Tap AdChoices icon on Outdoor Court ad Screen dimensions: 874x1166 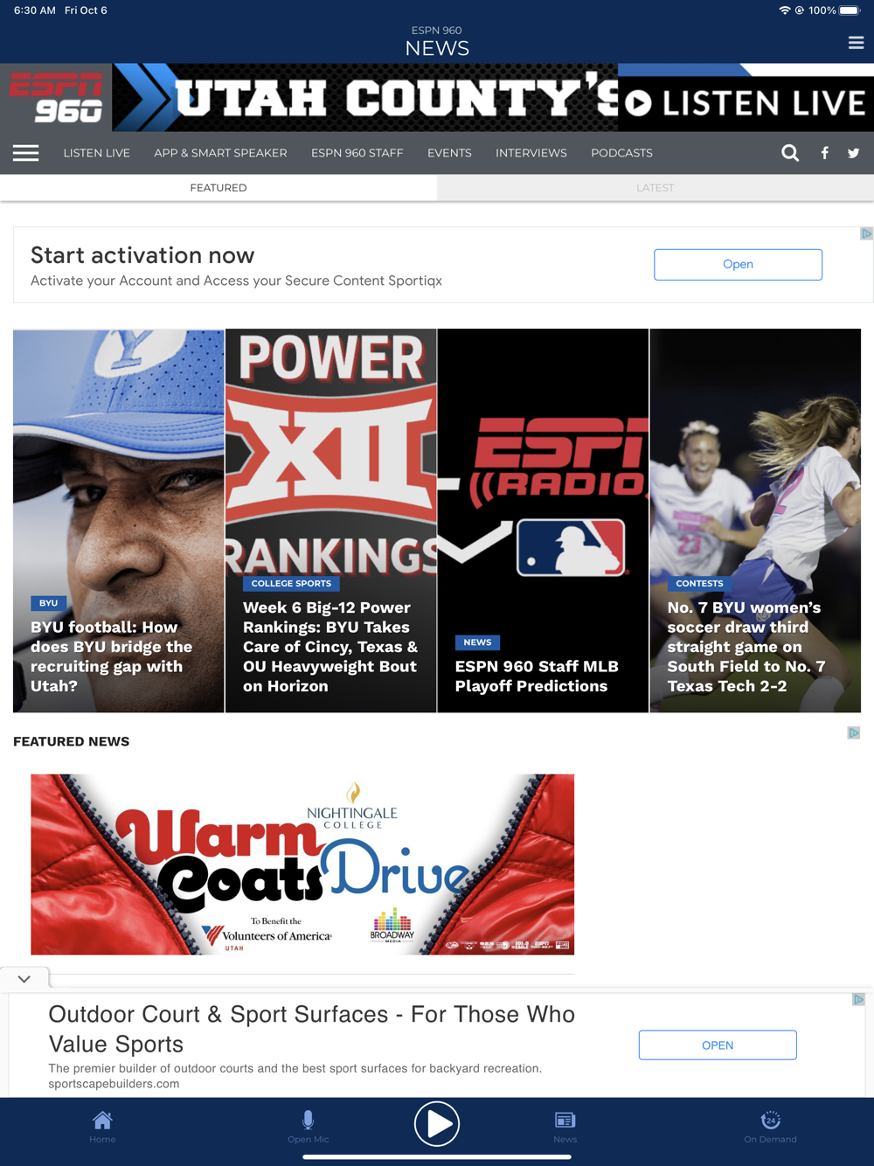coord(858,999)
